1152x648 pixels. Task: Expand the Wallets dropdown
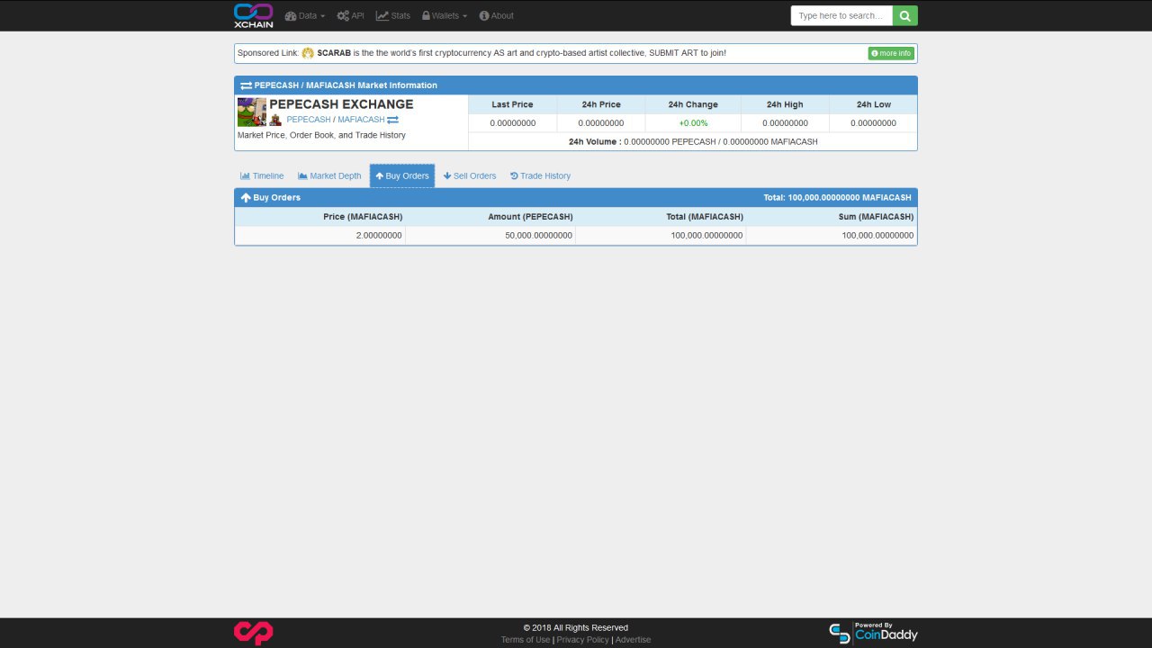[445, 15]
